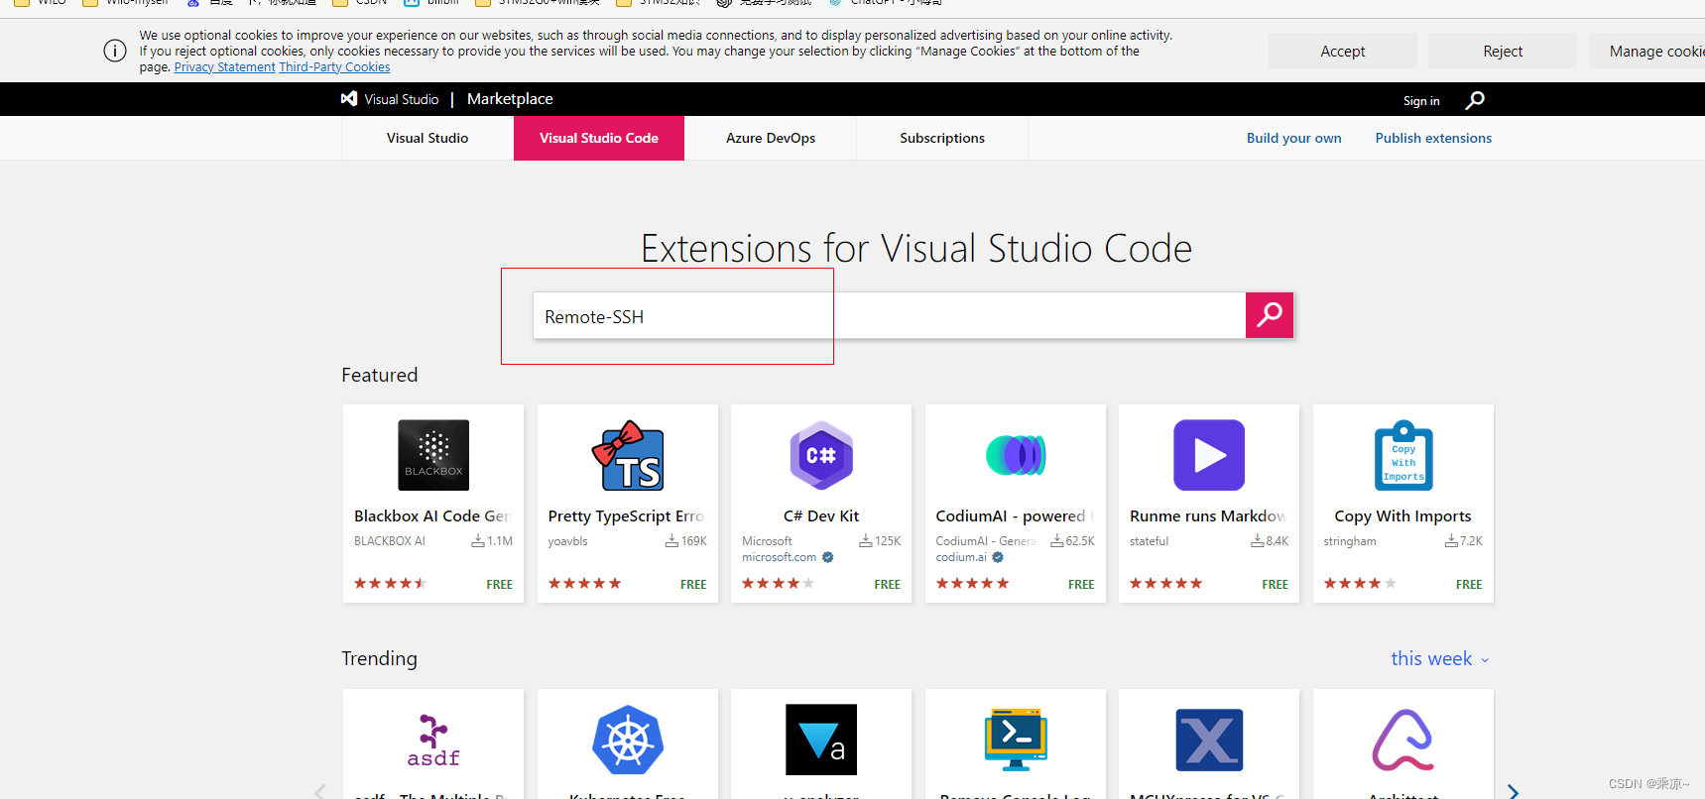This screenshot has height=799, width=1705.
Task: Submit search with pink magnifier button
Action: click(1269, 315)
